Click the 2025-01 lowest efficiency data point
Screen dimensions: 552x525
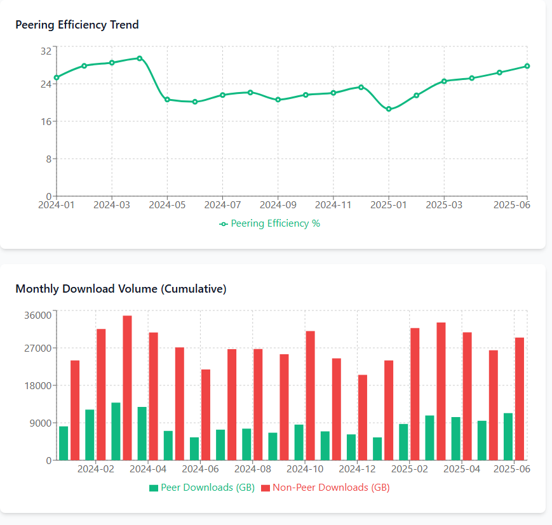tap(389, 109)
